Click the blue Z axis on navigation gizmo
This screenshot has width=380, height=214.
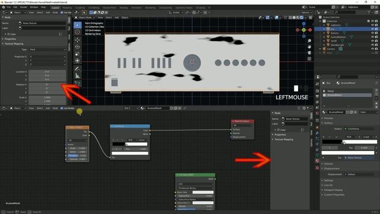coord(303,24)
